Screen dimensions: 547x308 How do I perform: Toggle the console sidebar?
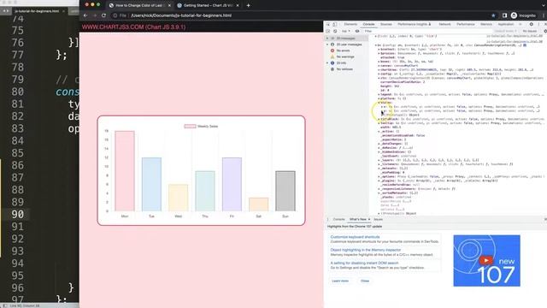point(328,31)
